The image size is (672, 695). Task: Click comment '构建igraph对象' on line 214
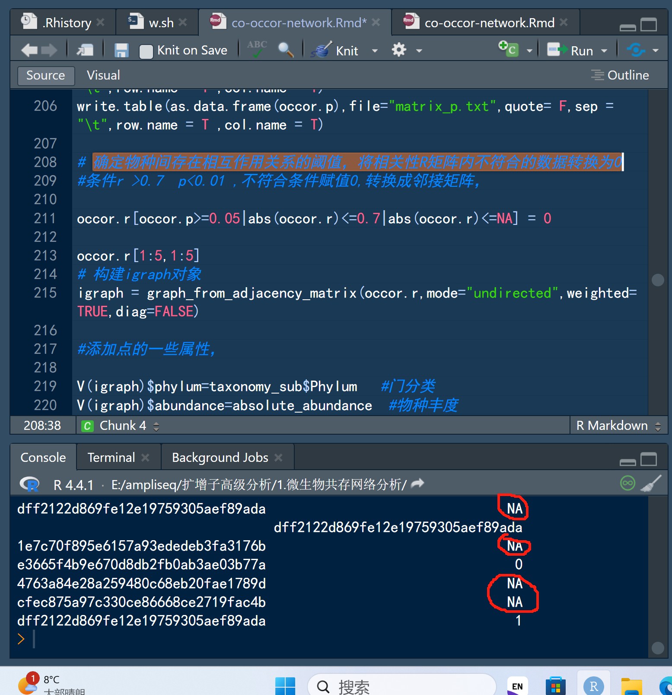click(147, 275)
